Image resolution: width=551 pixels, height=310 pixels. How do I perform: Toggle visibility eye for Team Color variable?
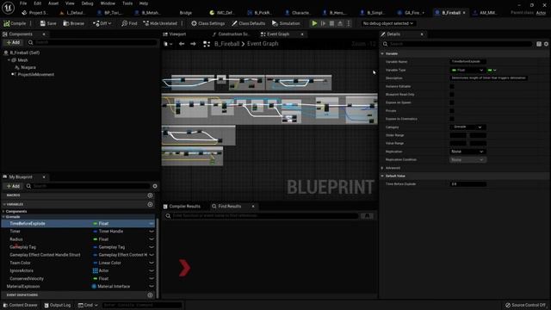(x=152, y=263)
